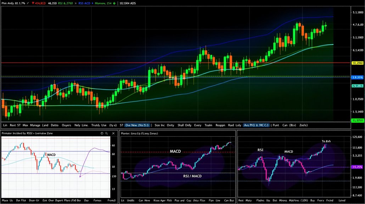
Task: Toggle the highlighted Ove New. (Nx IS J) button
Action: tap(137, 125)
